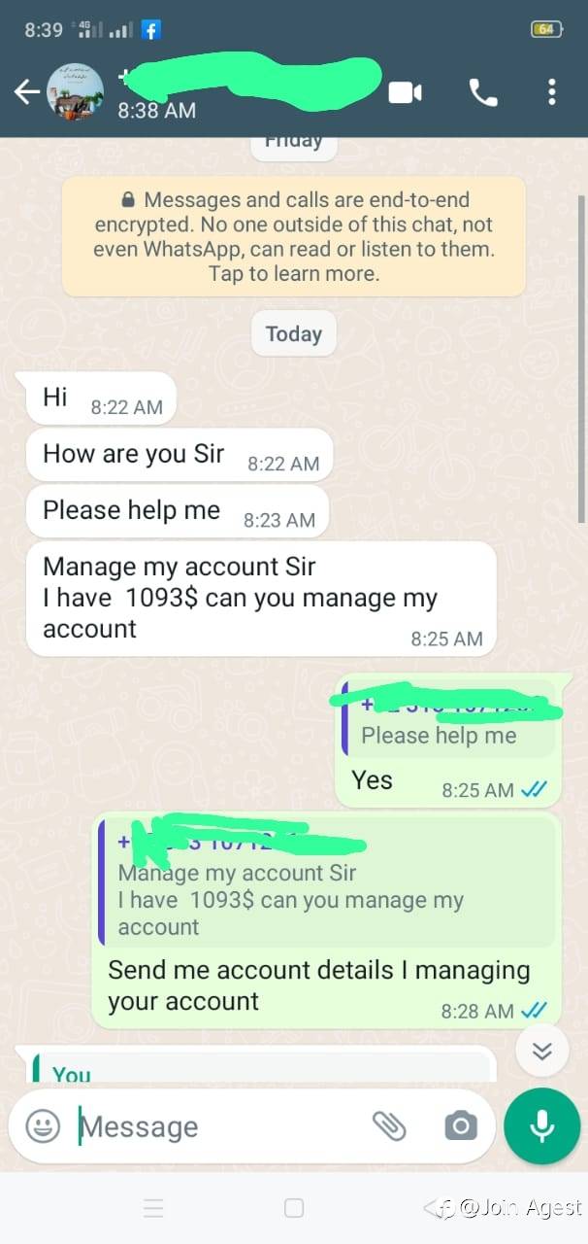Open the camera from message bar
588x1244 pixels.
tap(461, 1126)
